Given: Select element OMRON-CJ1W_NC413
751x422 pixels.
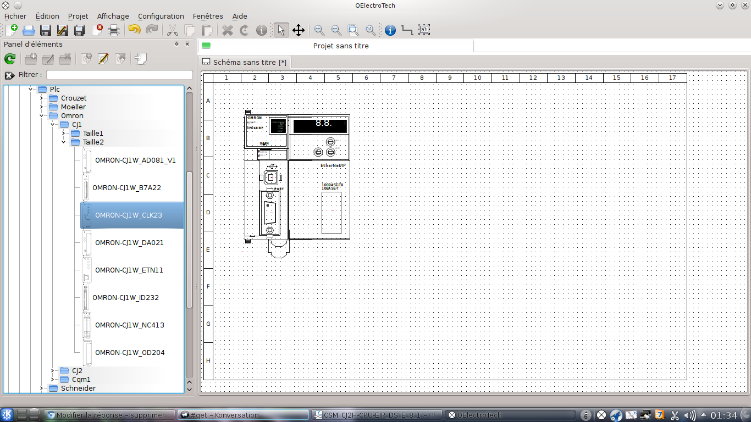Looking at the screenshot, I should (x=130, y=325).
